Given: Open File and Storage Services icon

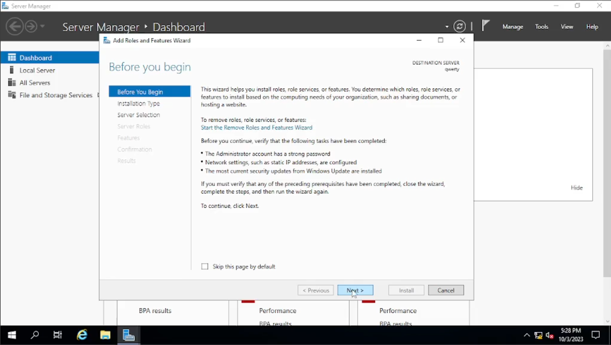Looking at the screenshot, I should tap(12, 95).
